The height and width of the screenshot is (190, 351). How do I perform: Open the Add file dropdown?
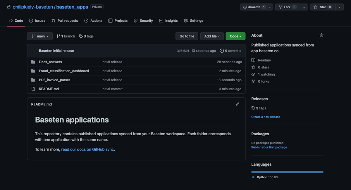(212, 36)
